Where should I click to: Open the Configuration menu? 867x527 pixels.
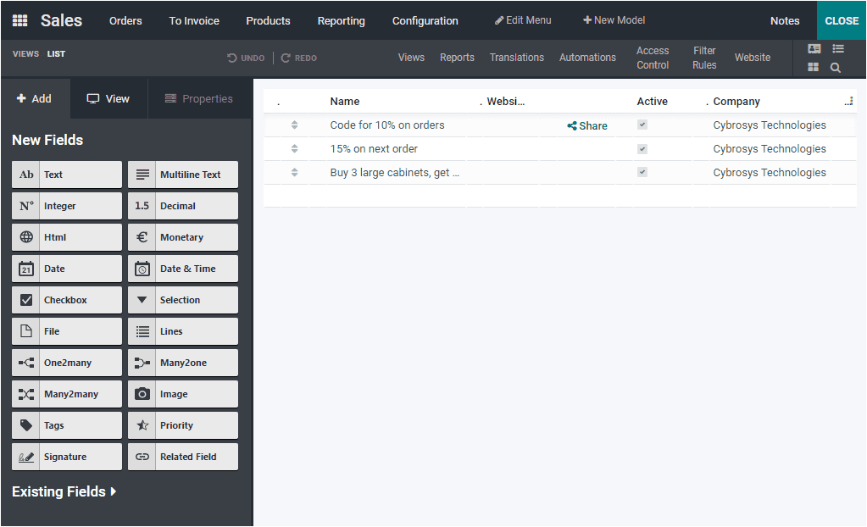[x=425, y=19]
